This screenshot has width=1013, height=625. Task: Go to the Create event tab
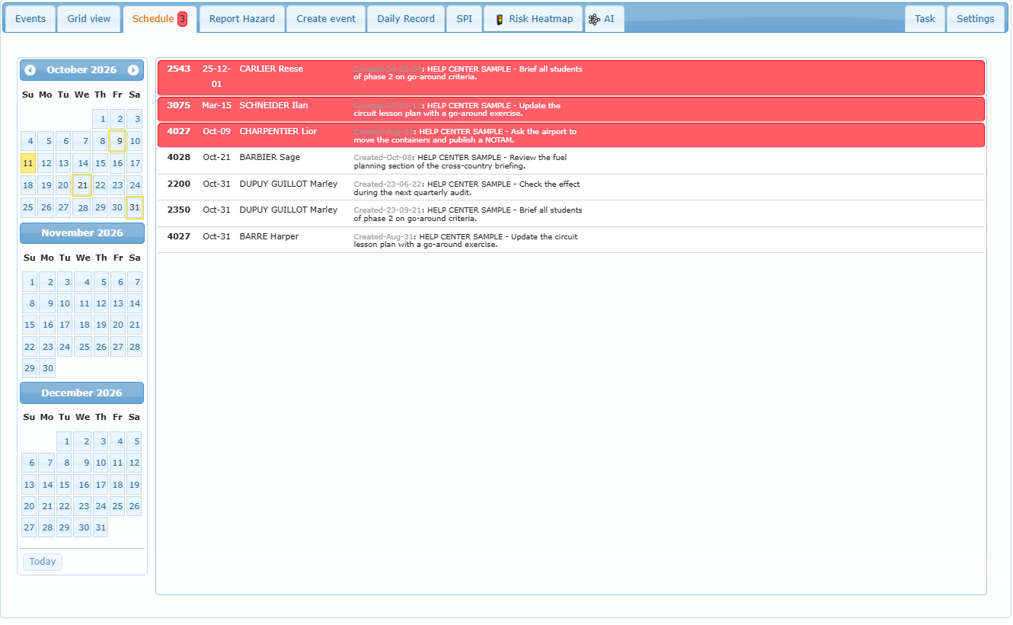coord(326,19)
